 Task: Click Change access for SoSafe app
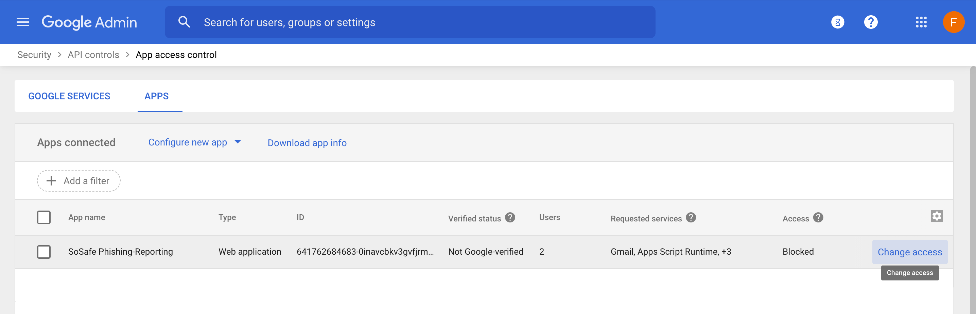click(x=910, y=252)
